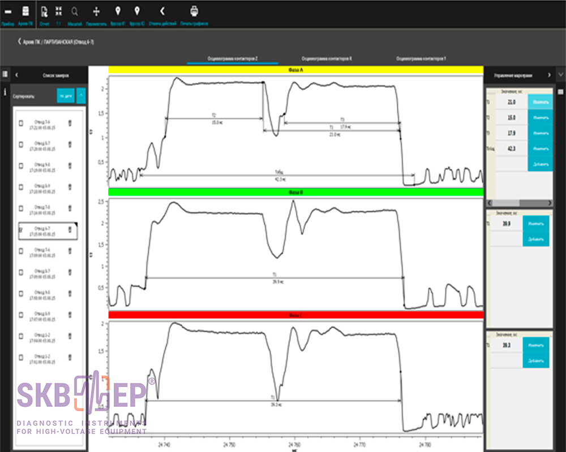Click Изменить for the 42.3 value
This screenshot has width=566, height=452.
click(x=541, y=149)
